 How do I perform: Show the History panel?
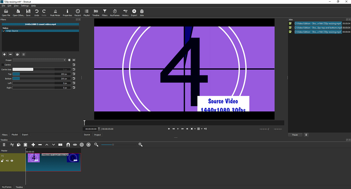(x=125, y=13)
